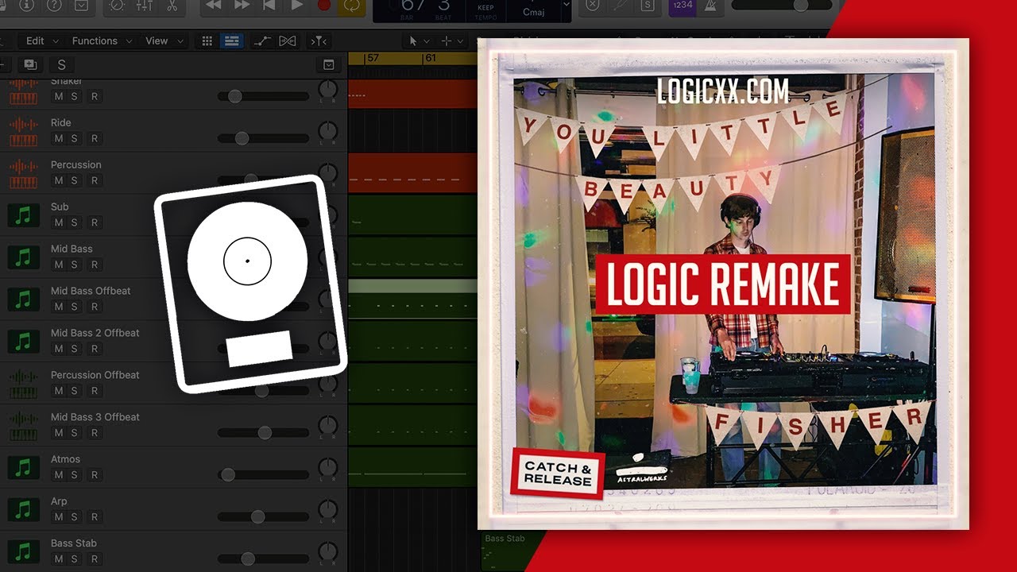Select the Mid Bass 2 Offbeat track name
This screenshot has height=572, width=1017.
point(95,333)
